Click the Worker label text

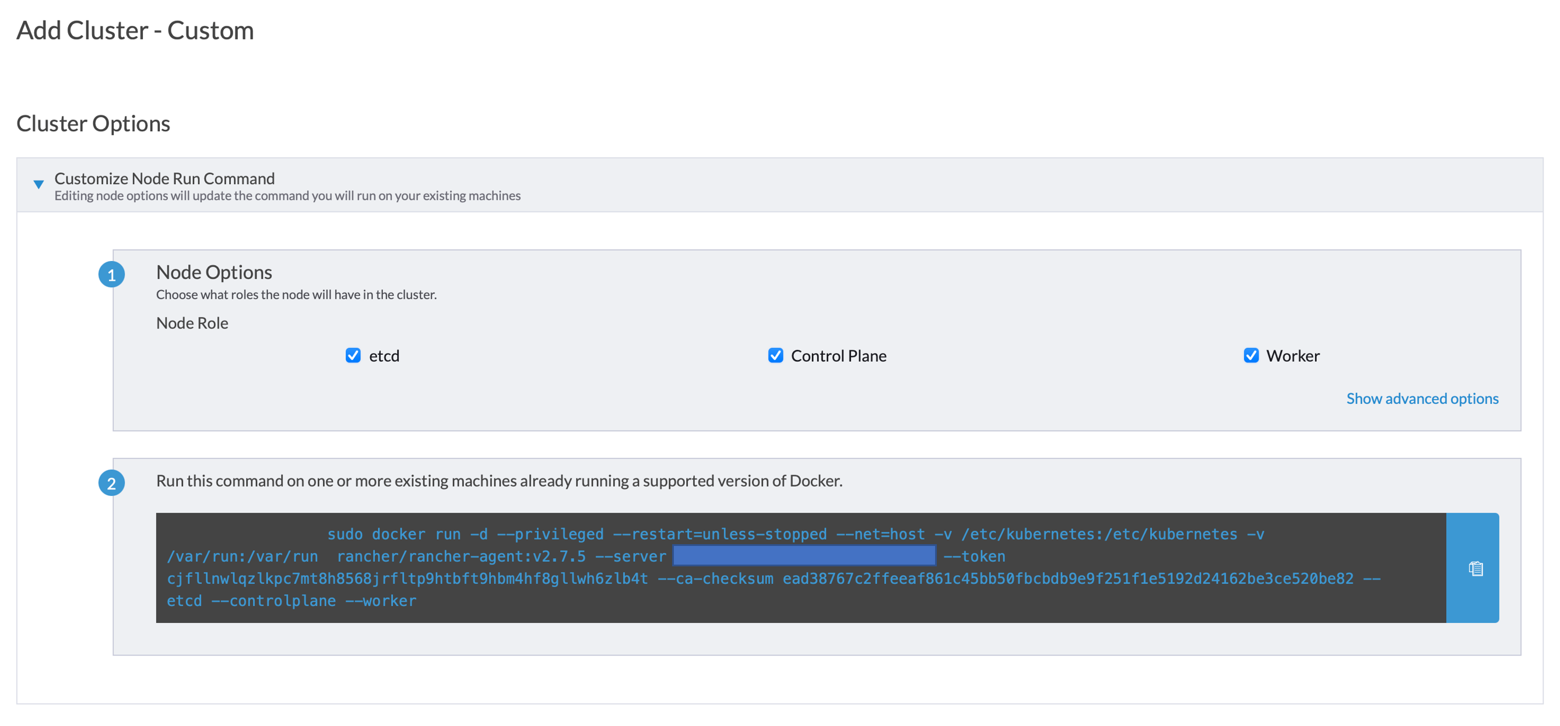[x=1292, y=356]
